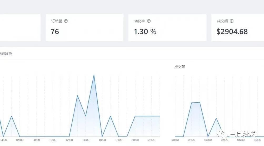The height and width of the screenshot is (146, 264).
Task: Click the 22:00 x-axis label
Action: (x=152, y=140)
